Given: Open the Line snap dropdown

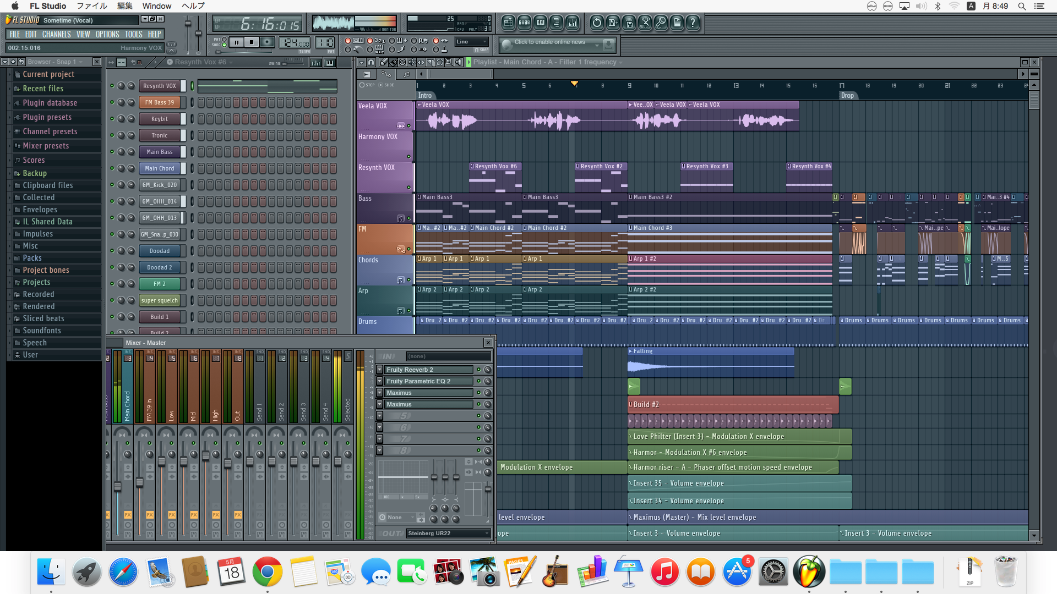Looking at the screenshot, I should tap(472, 42).
